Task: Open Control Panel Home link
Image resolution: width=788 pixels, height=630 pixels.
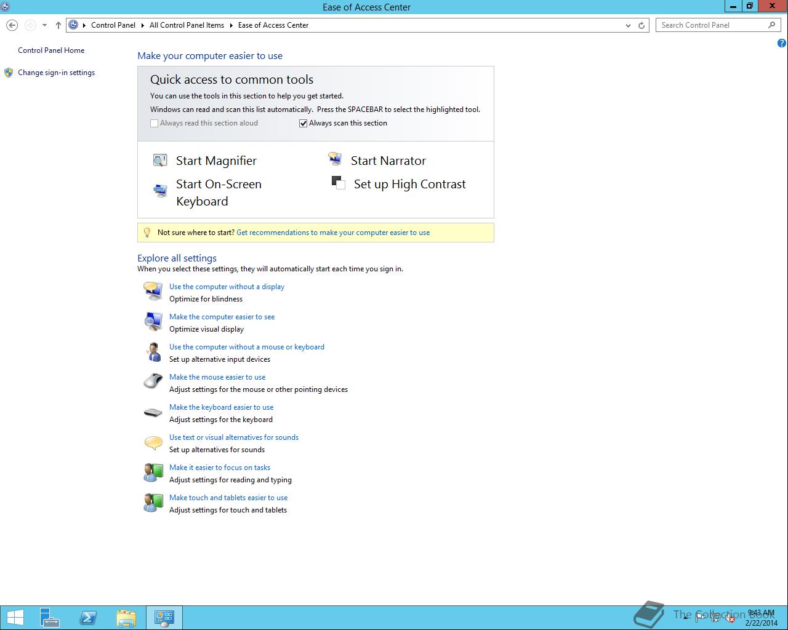Action: (51, 50)
